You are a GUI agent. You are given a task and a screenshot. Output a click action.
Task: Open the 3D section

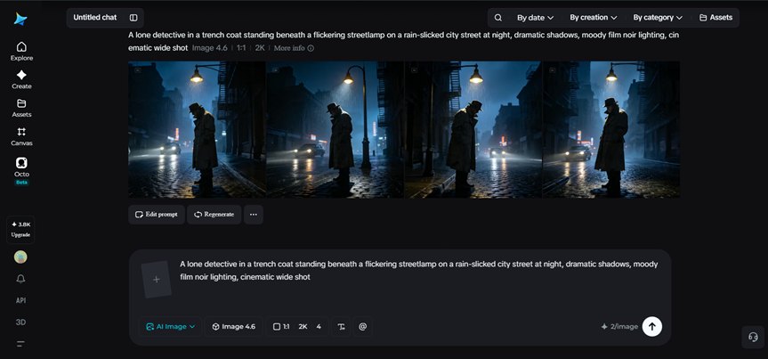coord(20,322)
